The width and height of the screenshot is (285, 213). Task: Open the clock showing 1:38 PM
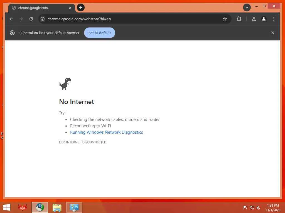coord(273,208)
